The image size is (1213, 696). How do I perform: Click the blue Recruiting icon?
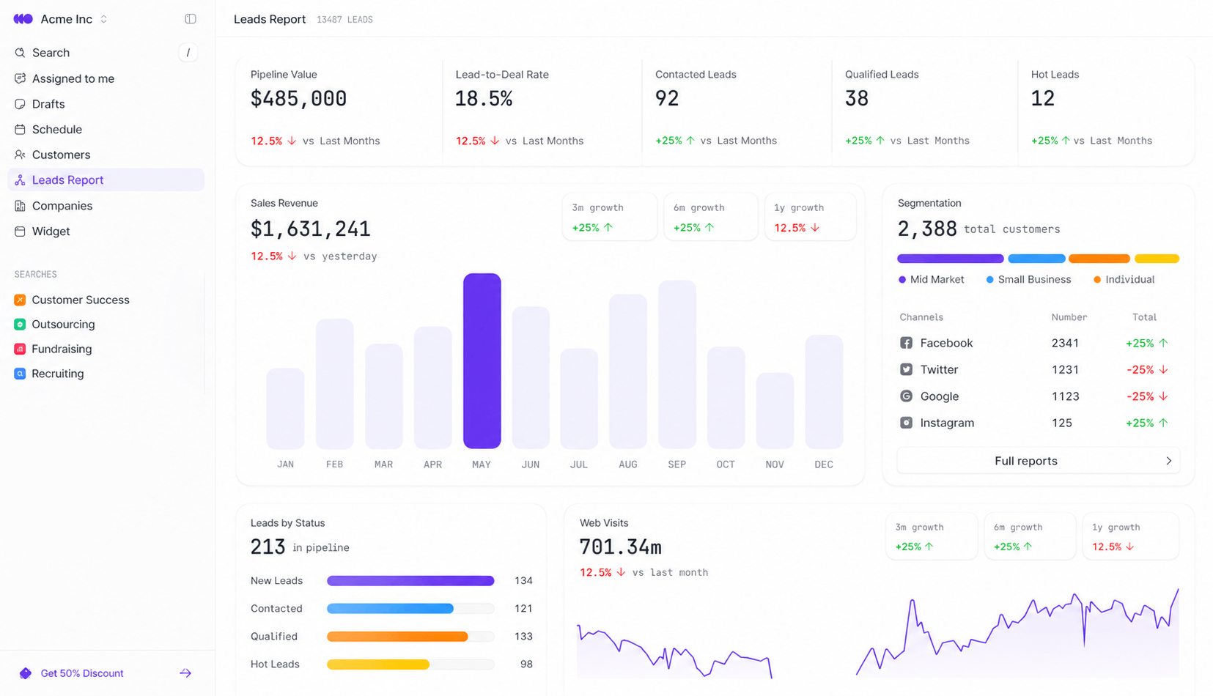point(20,374)
